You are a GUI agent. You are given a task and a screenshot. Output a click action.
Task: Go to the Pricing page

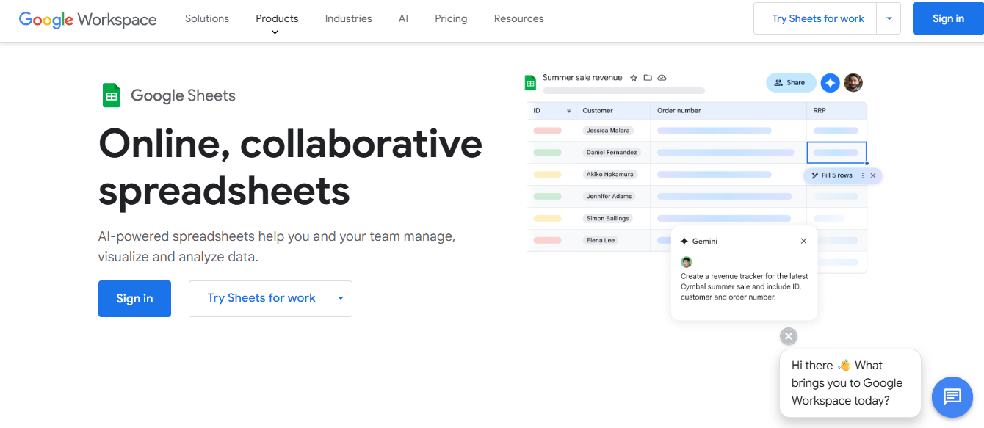pyautogui.click(x=451, y=18)
